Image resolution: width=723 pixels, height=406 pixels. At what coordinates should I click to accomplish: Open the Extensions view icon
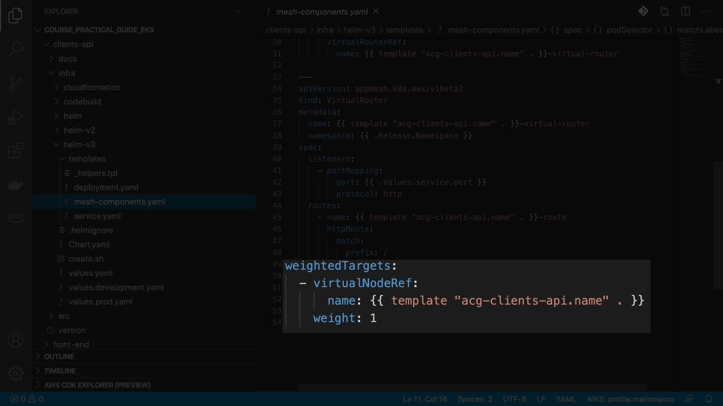[15, 151]
